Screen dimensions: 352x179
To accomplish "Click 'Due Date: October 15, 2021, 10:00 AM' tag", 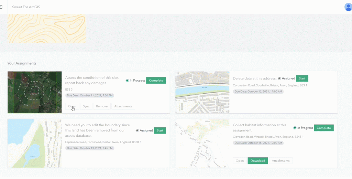I will pos(258,143).
